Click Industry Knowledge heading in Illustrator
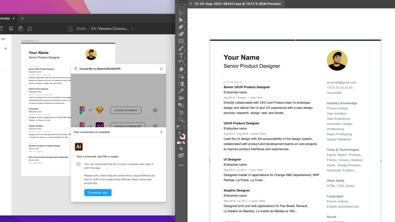395x222 pixels. pos(342,103)
